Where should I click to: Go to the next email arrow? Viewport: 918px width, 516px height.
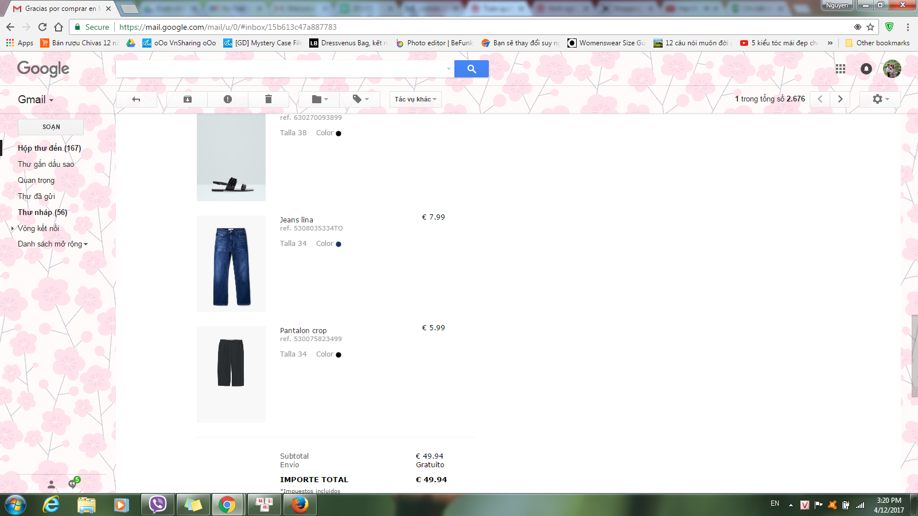840,99
